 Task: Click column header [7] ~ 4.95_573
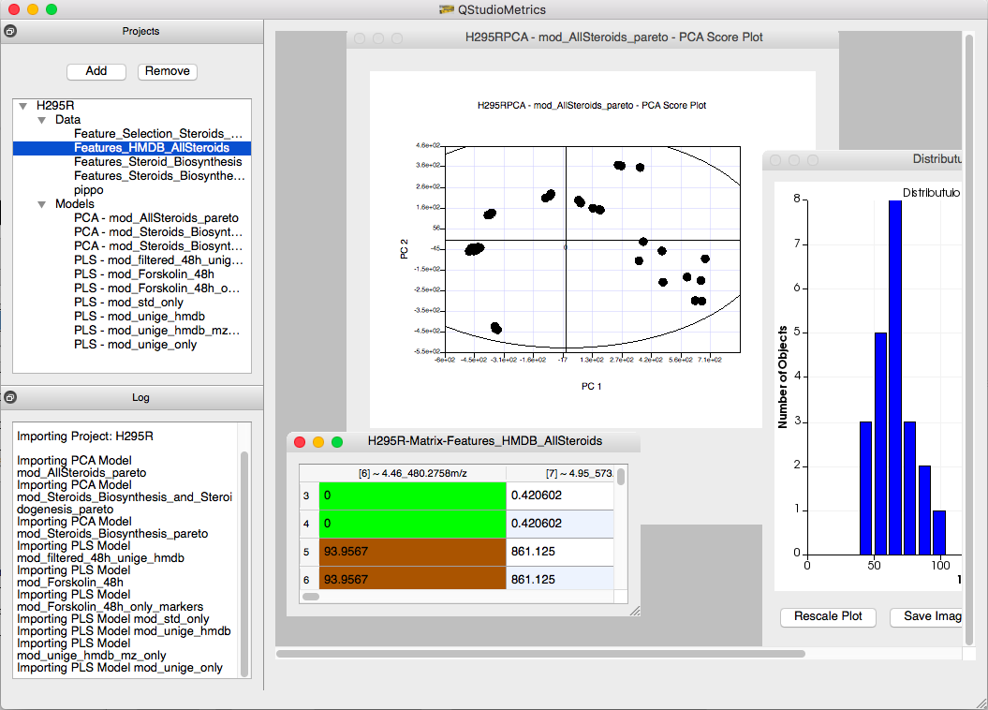tap(559, 473)
